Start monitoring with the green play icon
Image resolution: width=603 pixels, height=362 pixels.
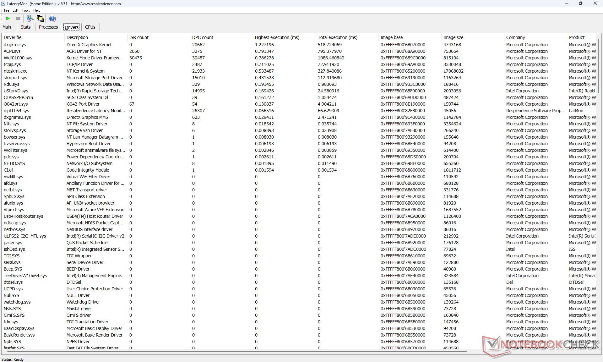coord(8,19)
